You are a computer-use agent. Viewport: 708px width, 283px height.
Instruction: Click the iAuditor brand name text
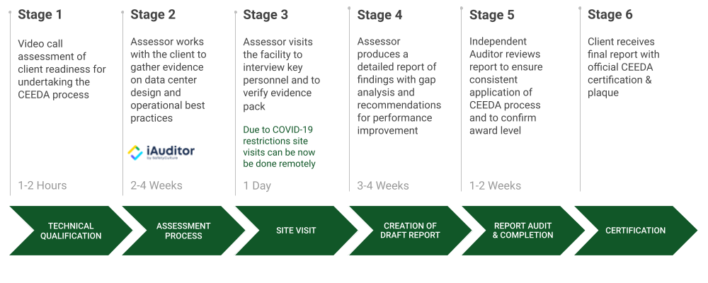click(171, 151)
